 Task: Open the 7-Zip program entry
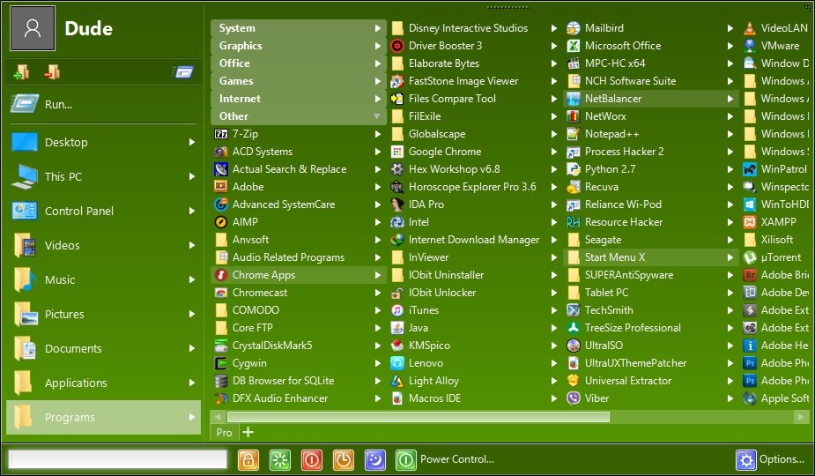tap(299, 134)
